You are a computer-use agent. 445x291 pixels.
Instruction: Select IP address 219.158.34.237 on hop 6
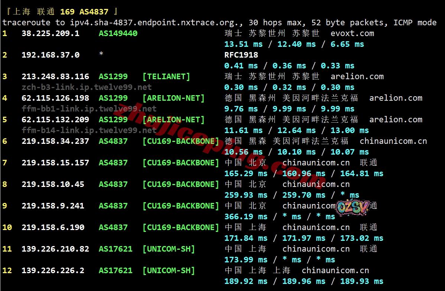[55, 141]
